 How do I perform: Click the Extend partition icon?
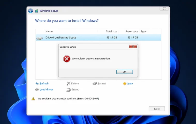click(69, 90)
